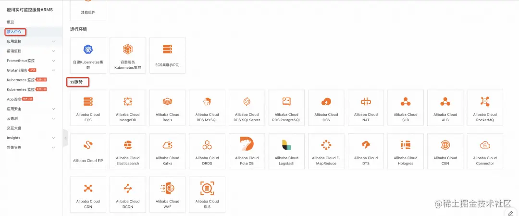Open the self-built Kubernetes cluster (自建Kubernetes集群) card

pos(88,55)
